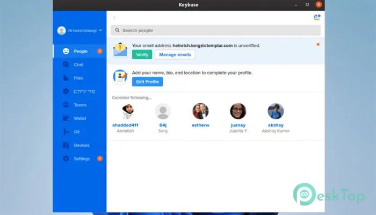Click the People smiley face icon
The image size is (376, 215).
point(66,51)
